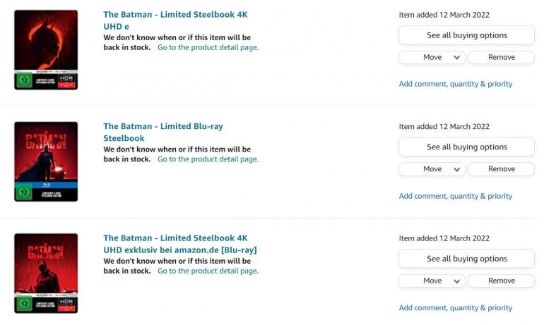
Task: Go to product detail page for Blu-ray Steelbook
Action: tap(208, 159)
